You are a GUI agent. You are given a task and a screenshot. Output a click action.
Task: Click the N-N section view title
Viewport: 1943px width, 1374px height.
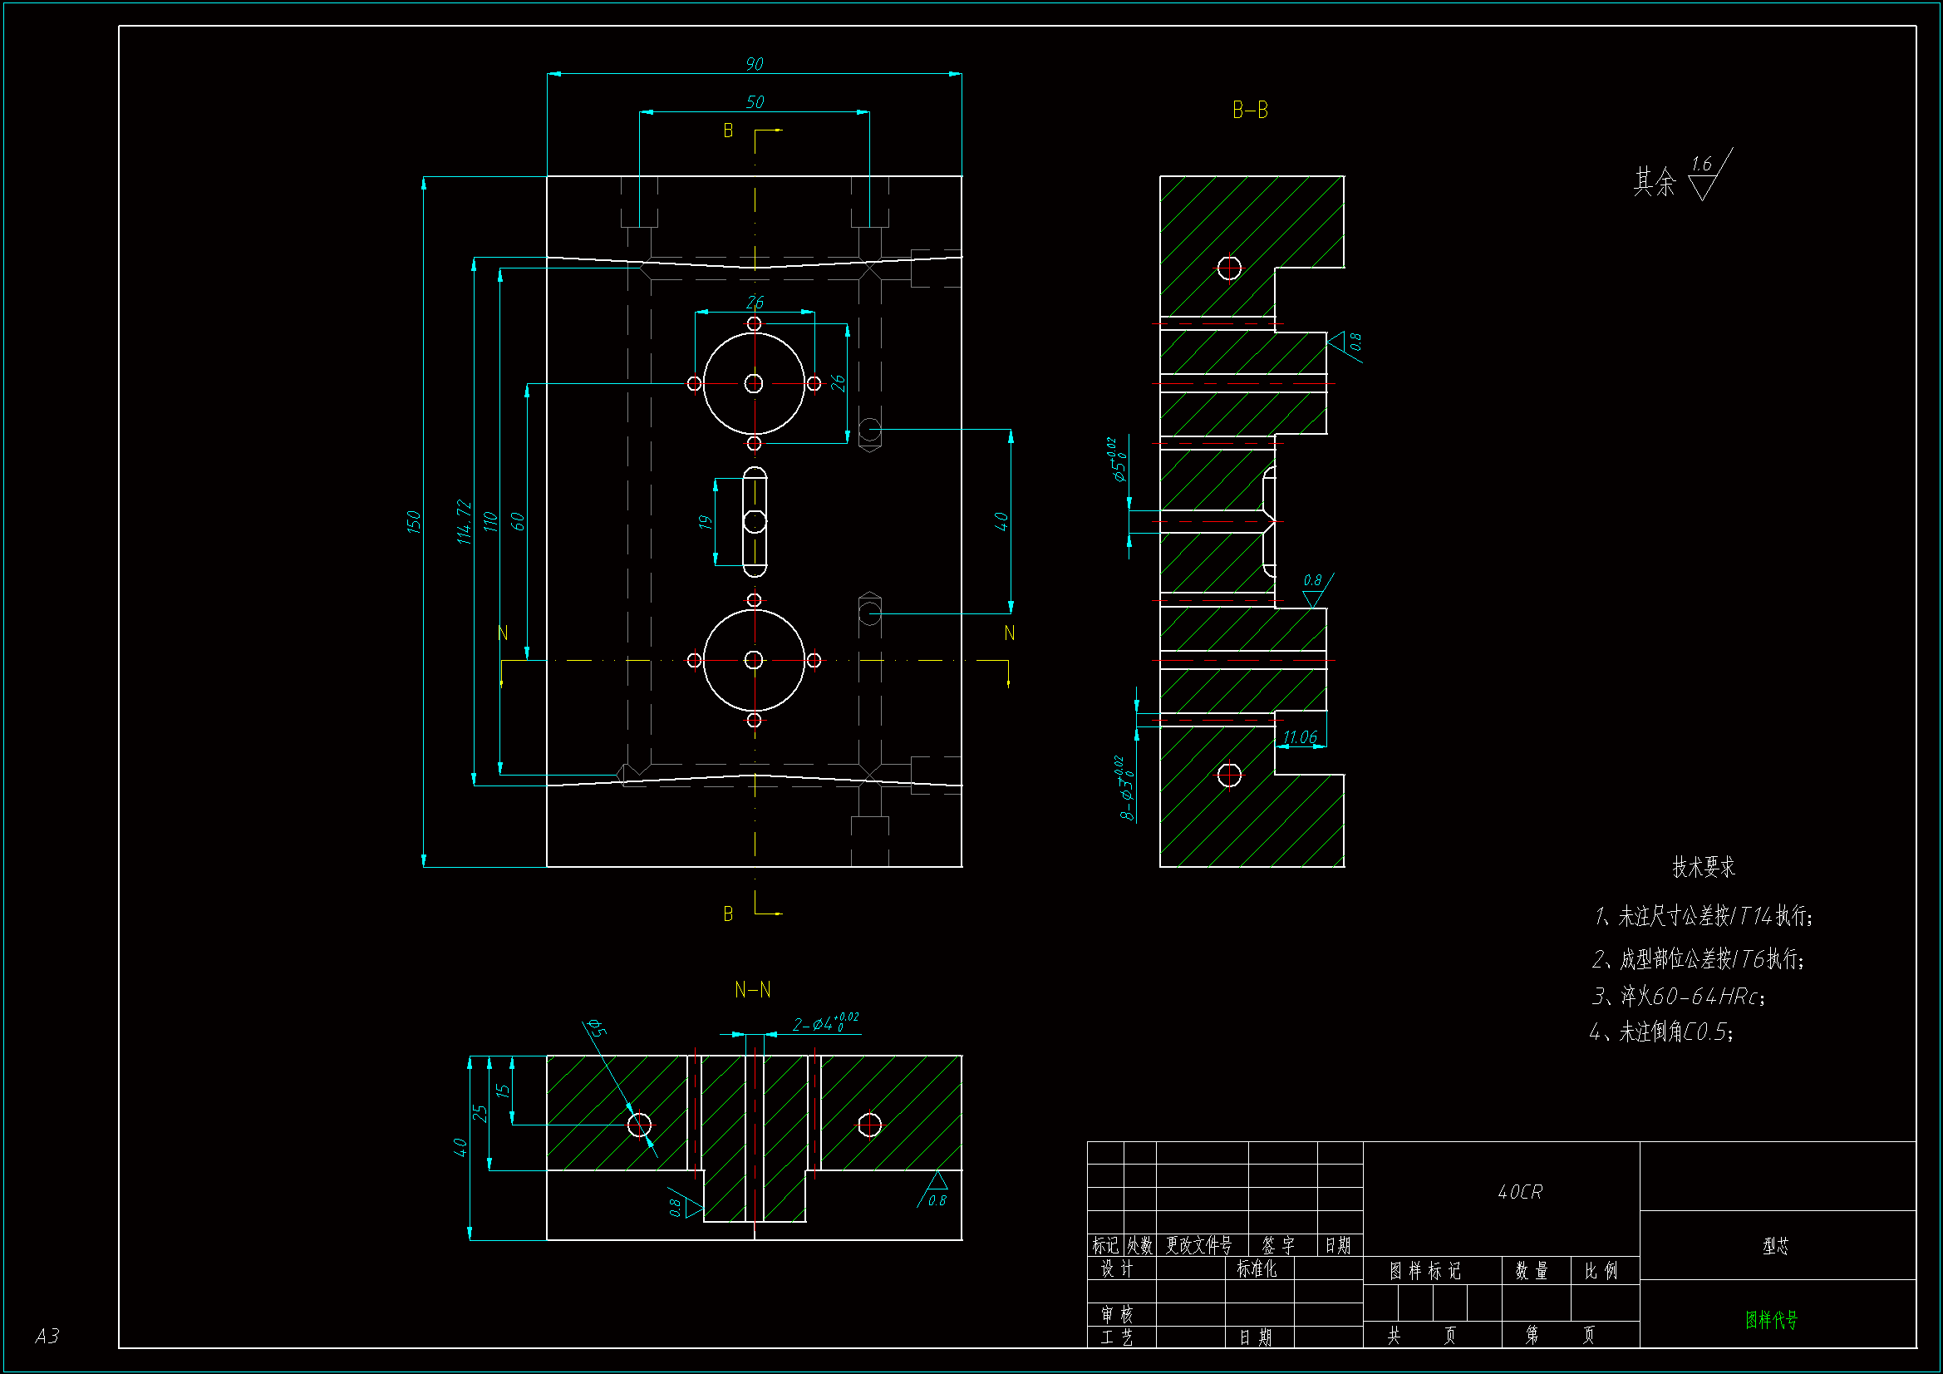click(752, 990)
